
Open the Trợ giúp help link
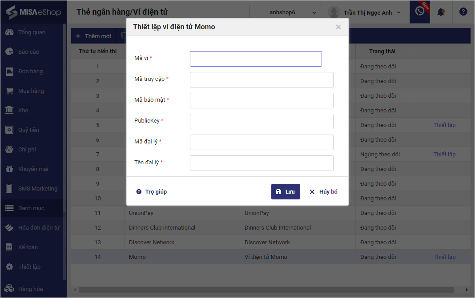[152, 191]
